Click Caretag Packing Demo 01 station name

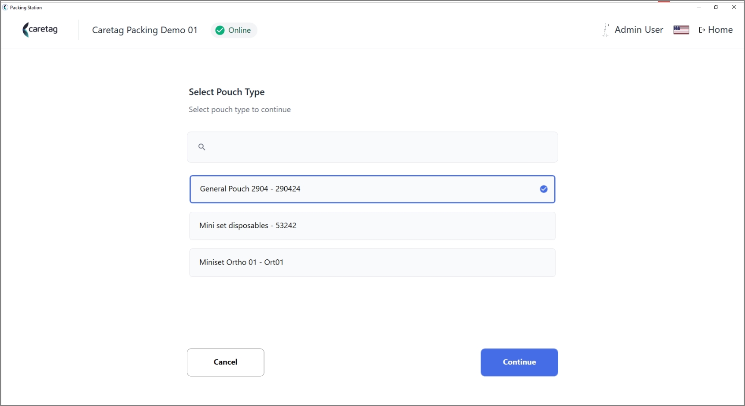[x=145, y=30]
